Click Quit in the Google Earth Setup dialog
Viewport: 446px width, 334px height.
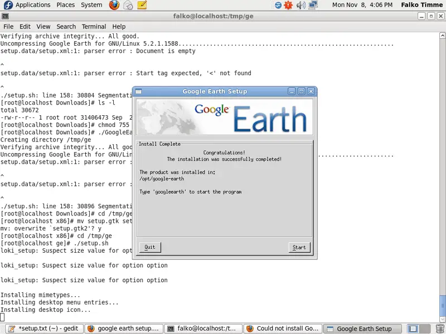pyautogui.click(x=150, y=247)
